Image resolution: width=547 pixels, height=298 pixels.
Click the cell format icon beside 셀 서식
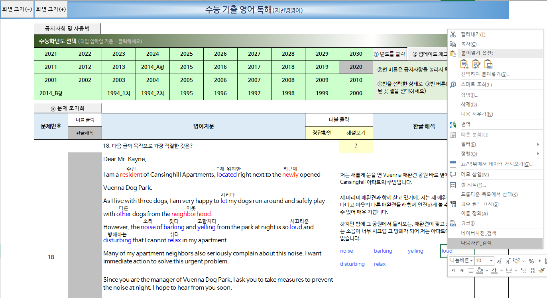tap(453, 185)
